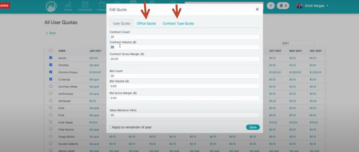Open the notifications bell
The height and width of the screenshot is (152, 359).
(283, 5)
